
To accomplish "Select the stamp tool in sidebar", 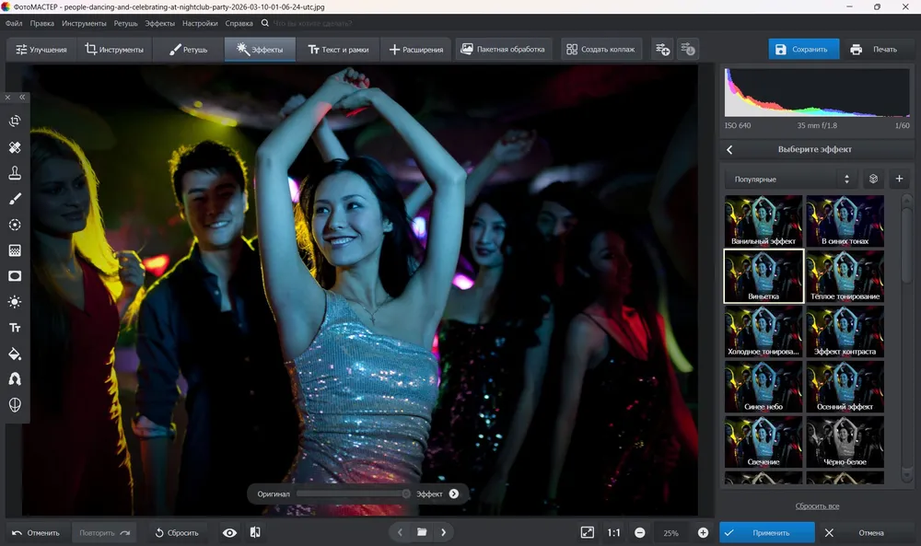I will coord(15,172).
